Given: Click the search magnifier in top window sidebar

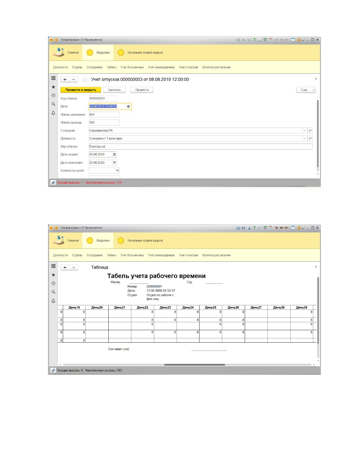Looking at the screenshot, I should pyautogui.click(x=53, y=104).
